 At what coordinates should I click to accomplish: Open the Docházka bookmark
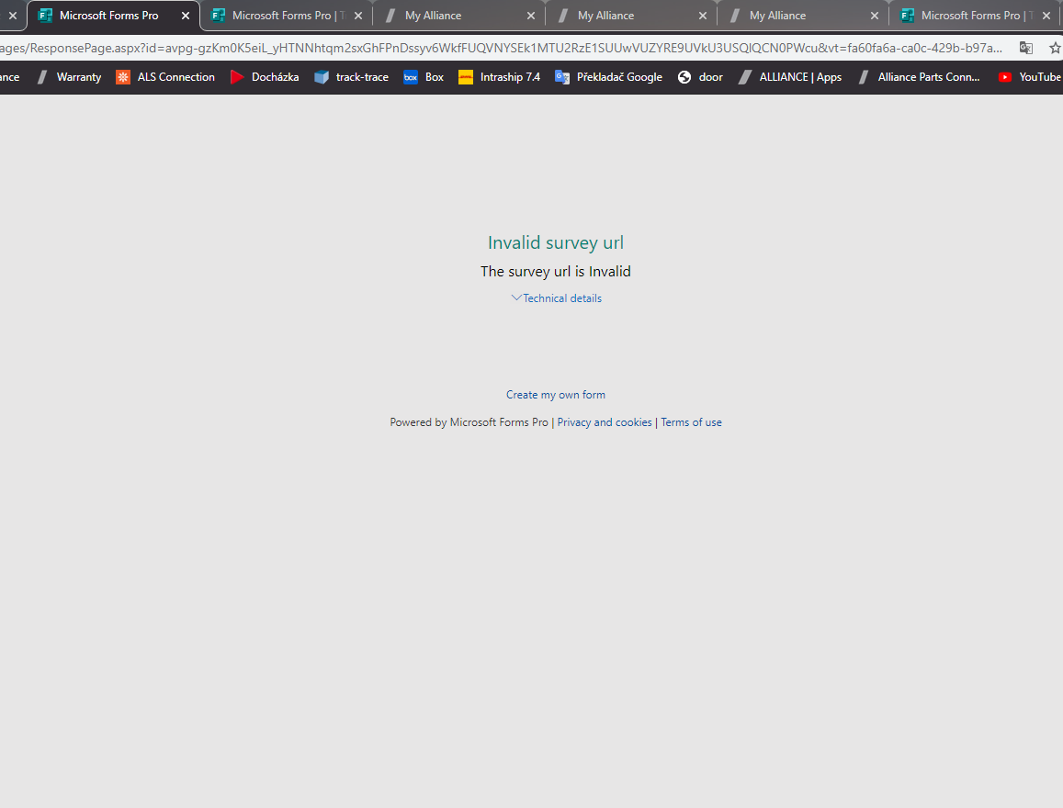(265, 77)
